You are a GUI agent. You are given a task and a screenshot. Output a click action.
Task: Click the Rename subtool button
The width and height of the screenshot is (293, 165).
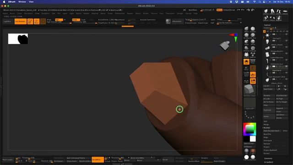pos(269,96)
